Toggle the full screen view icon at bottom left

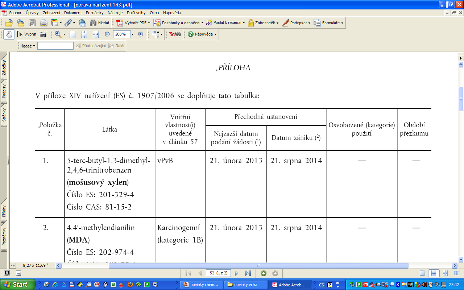tap(7, 273)
